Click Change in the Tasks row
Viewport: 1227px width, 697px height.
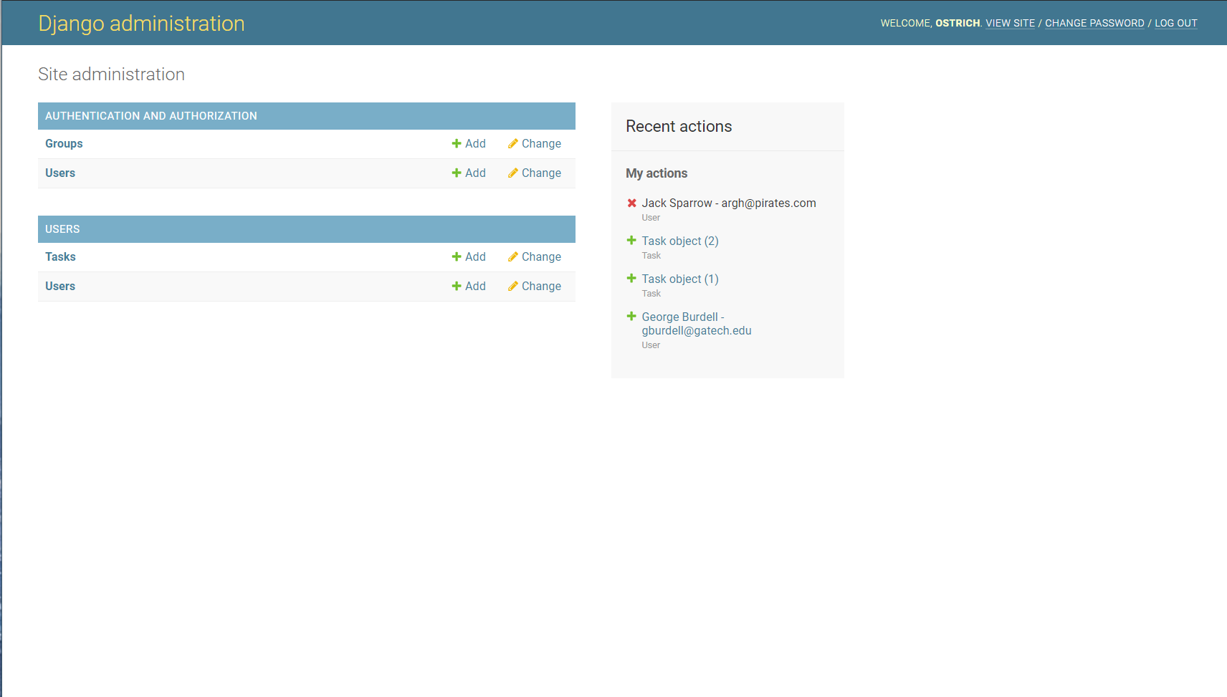(x=535, y=257)
